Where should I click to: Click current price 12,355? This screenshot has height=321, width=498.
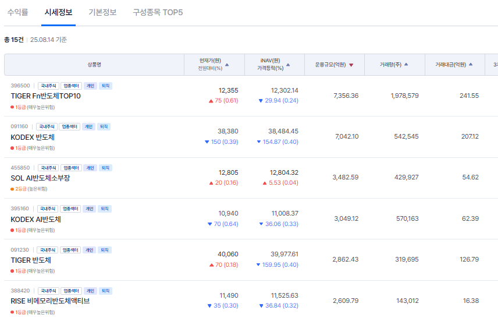point(229,91)
